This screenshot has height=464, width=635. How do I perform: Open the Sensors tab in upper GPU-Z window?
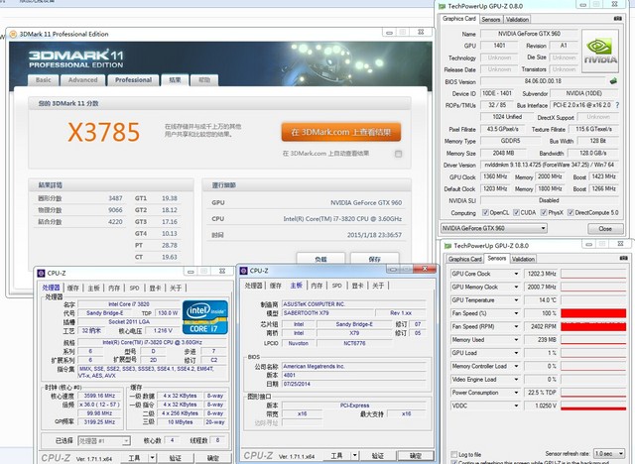[x=491, y=19]
